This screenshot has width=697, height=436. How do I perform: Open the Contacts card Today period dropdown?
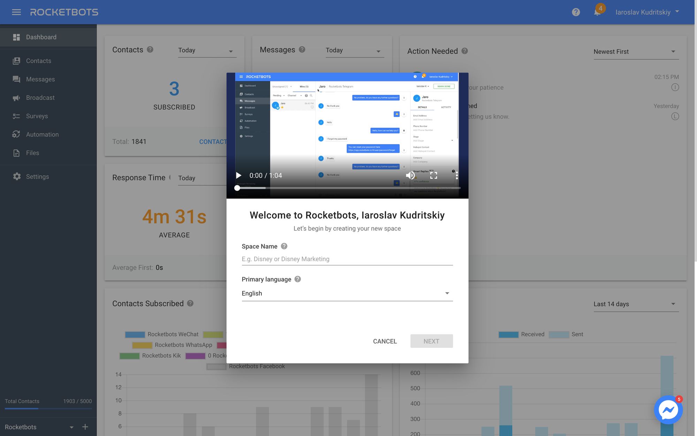207,51
